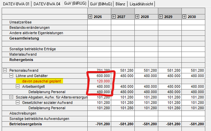211x131 pixels.
Task: Collapse the Löhne und Gehälter row
Action: coord(11,76)
